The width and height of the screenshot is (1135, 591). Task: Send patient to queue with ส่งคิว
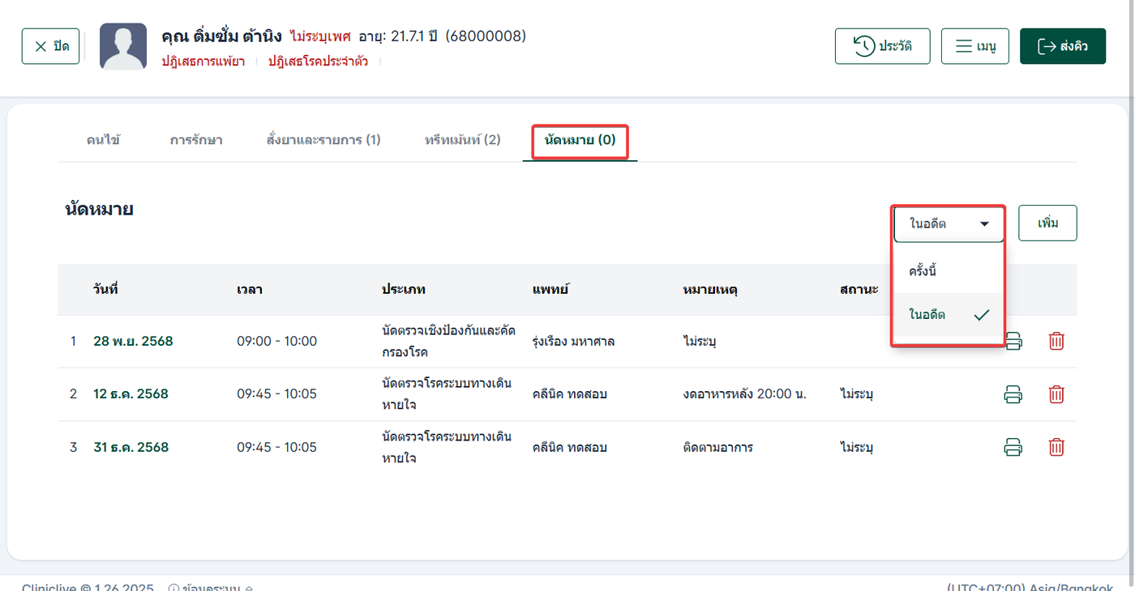[x=1062, y=46]
